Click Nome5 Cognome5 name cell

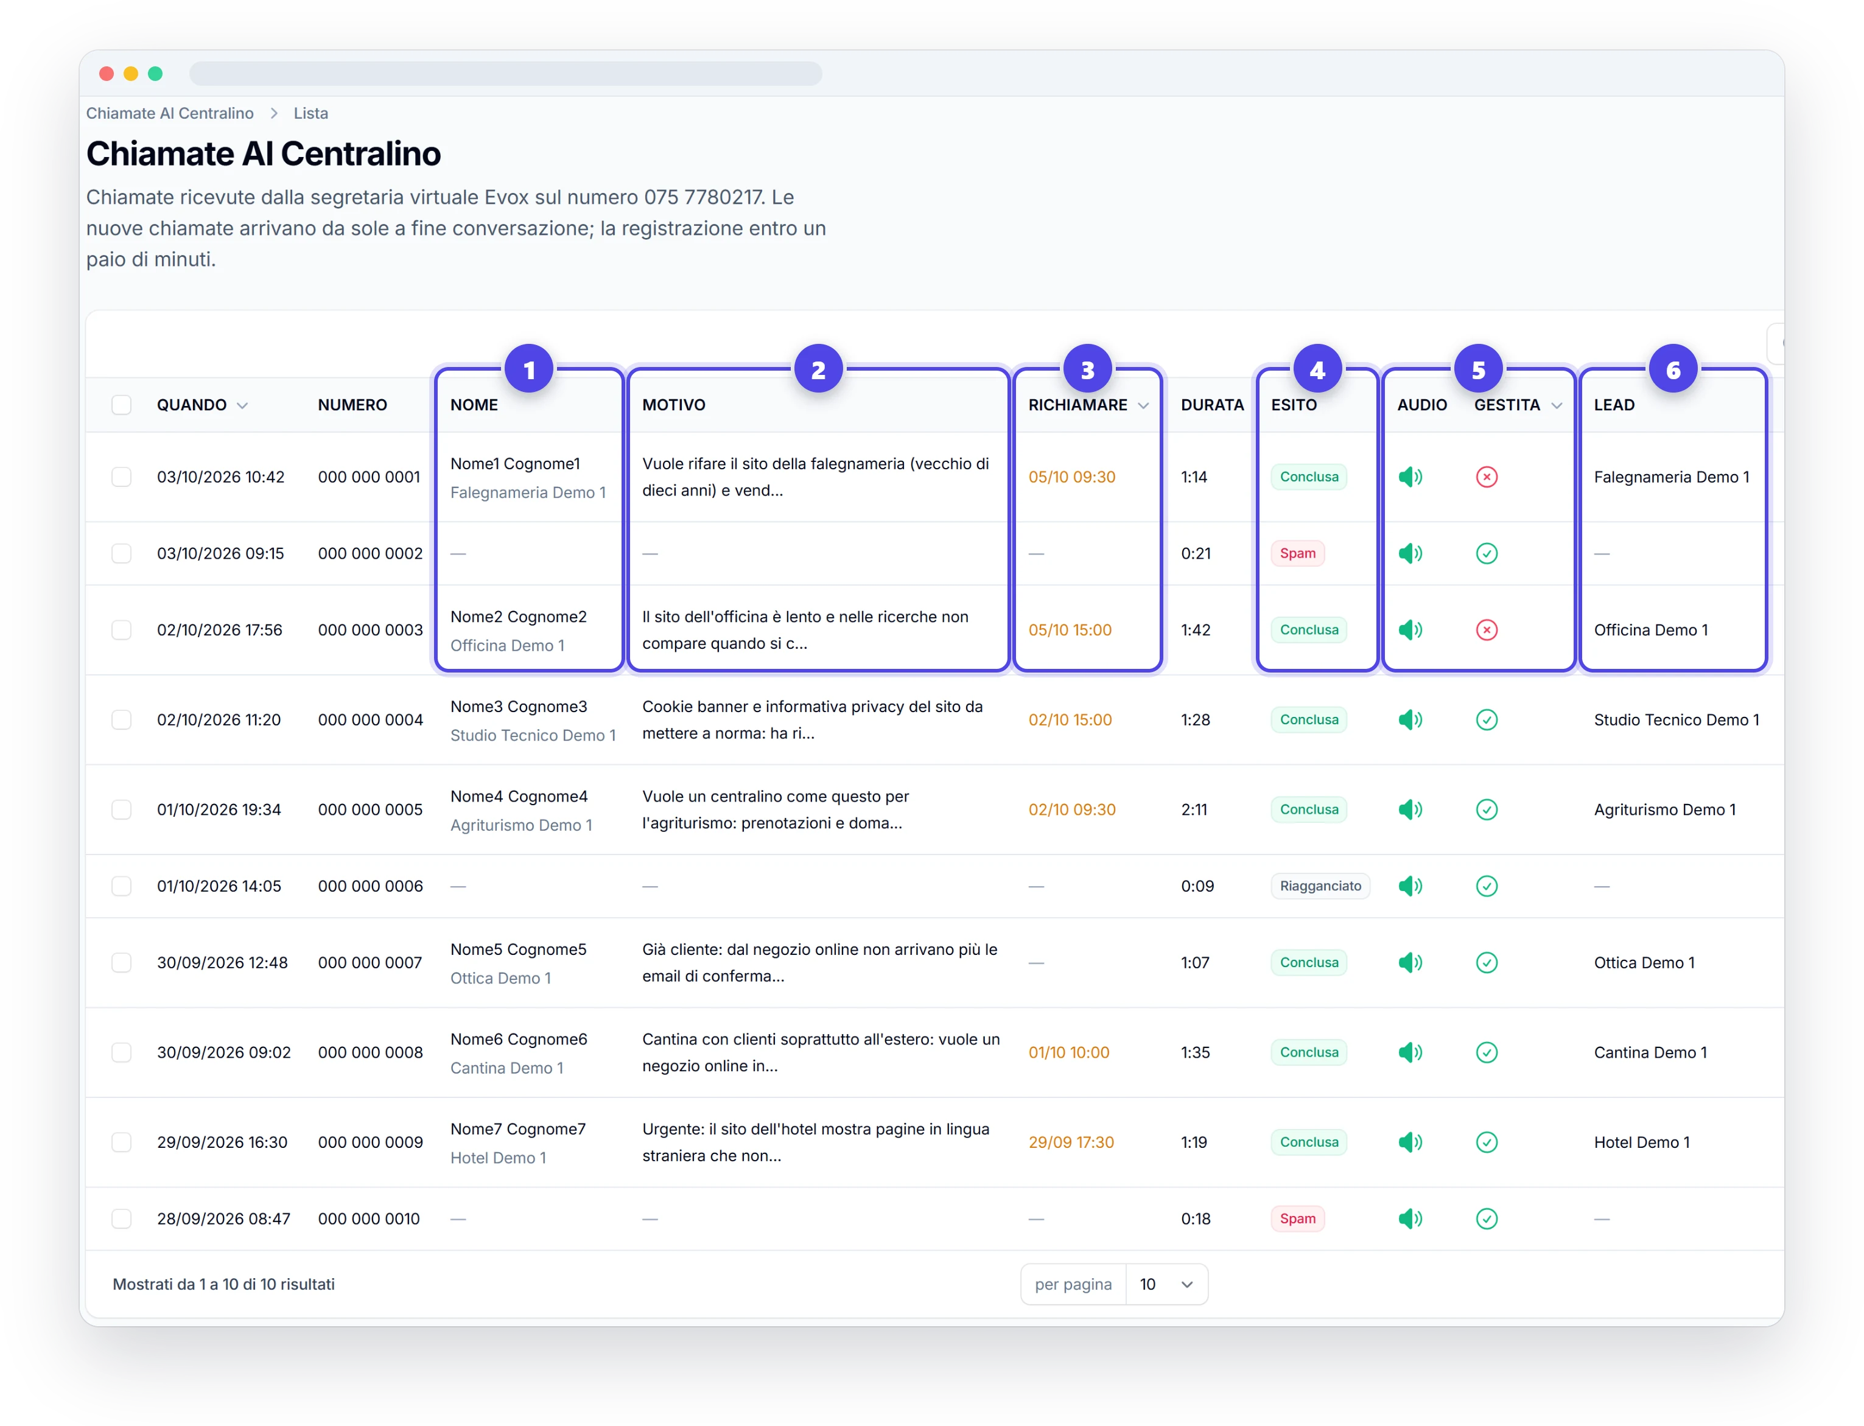point(518,950)
